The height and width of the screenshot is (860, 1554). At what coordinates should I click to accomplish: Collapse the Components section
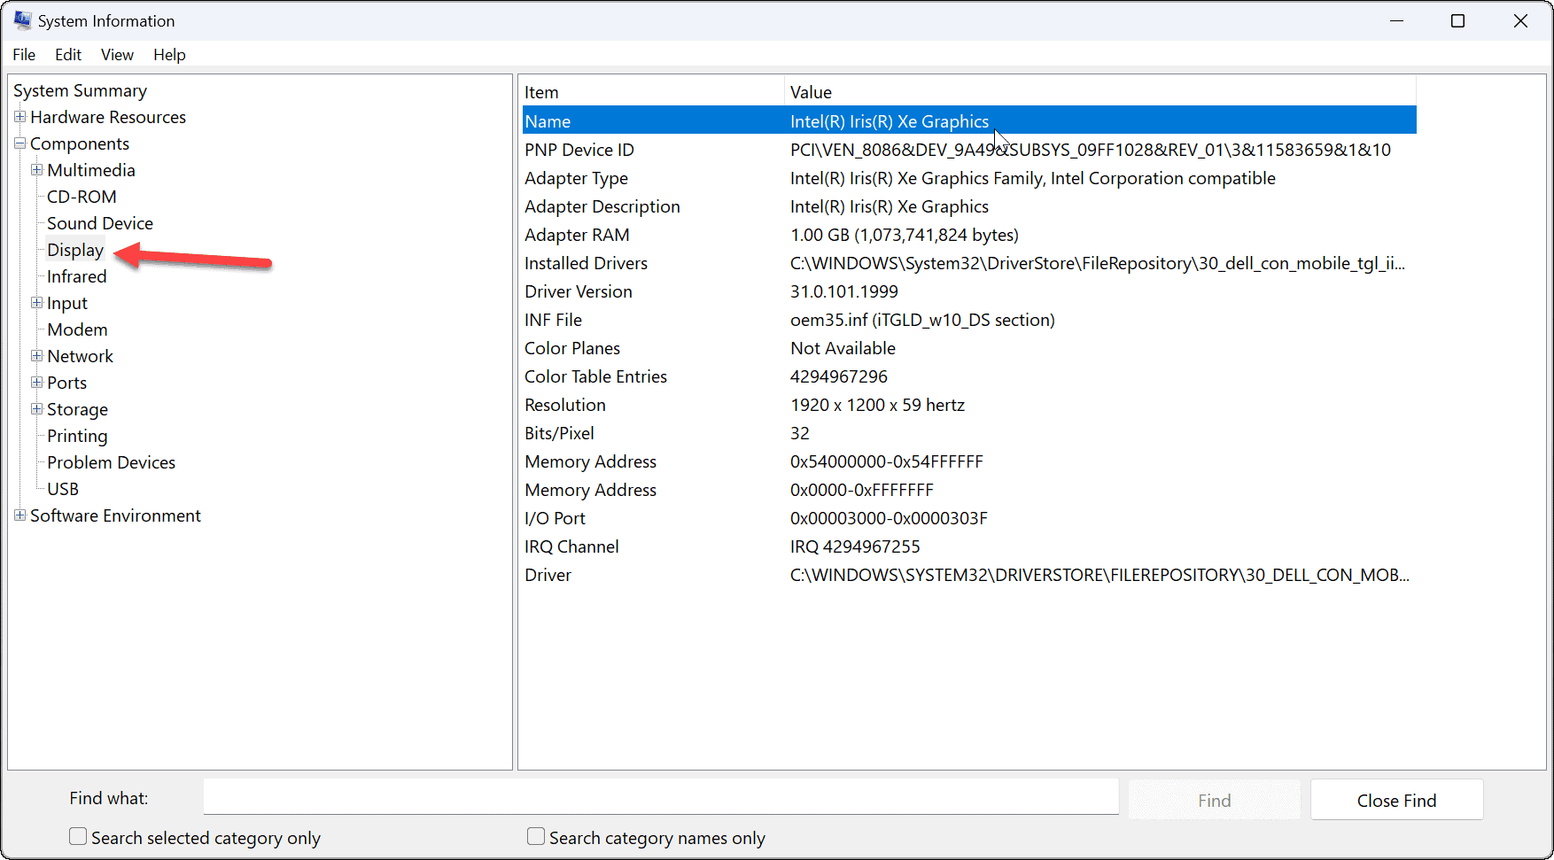19,143
